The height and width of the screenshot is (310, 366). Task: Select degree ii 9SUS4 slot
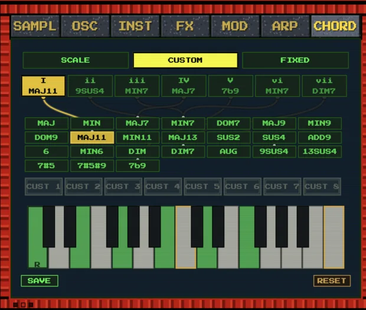(90, 86)
